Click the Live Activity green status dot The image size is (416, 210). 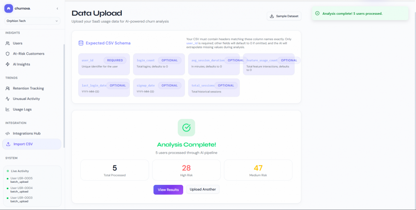[8, 171]
